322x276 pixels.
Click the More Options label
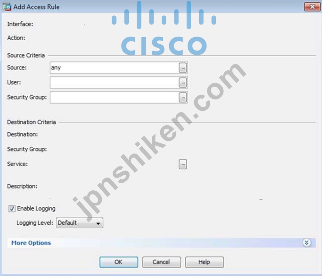31,243
